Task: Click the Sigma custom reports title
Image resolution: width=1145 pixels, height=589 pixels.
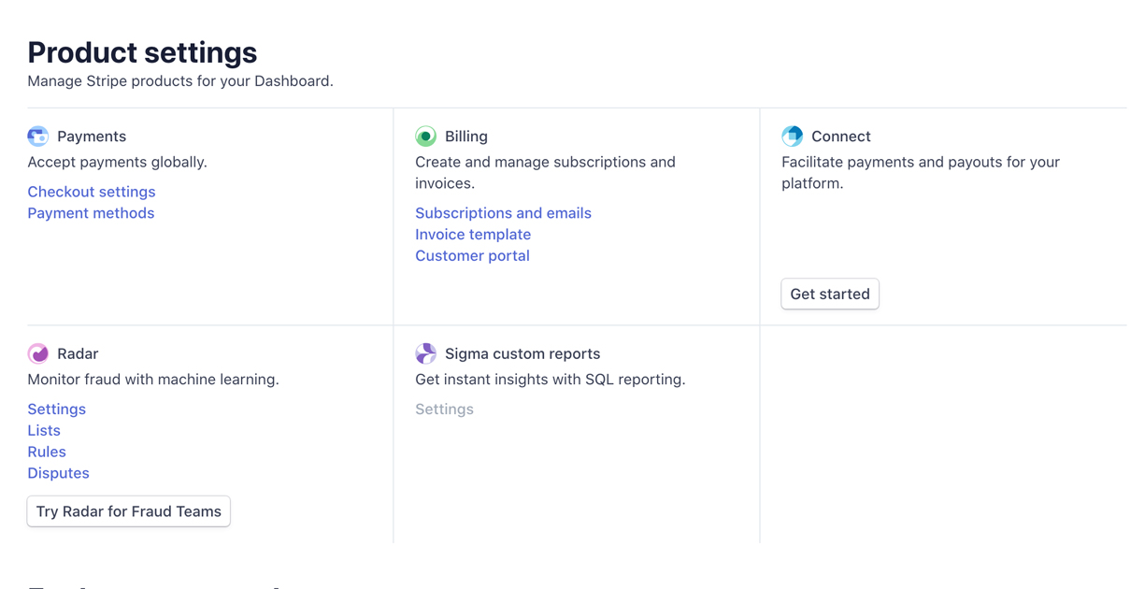Action: click(522, 353)
